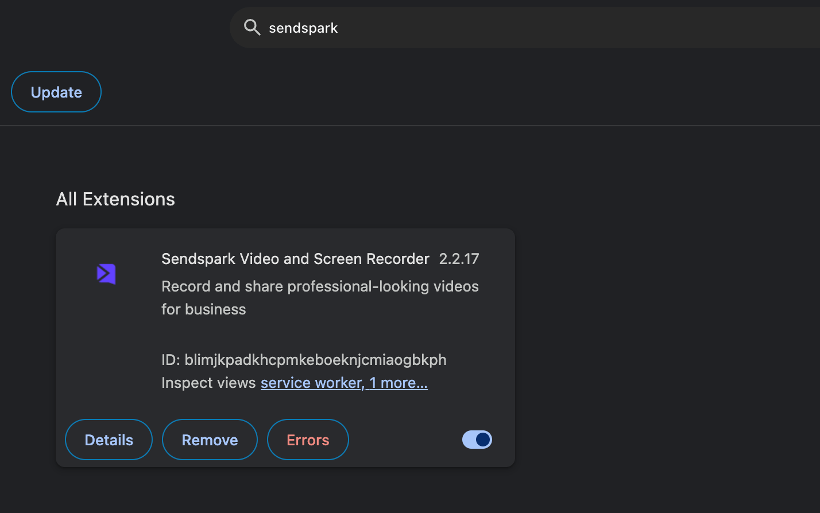The height and width of the screenshot is (513, 820).
Task: Disable the Sendspark extension toggle
Action: pos(477,440)
